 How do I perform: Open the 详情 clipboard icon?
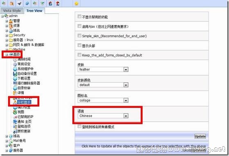(x=15, y=93)
